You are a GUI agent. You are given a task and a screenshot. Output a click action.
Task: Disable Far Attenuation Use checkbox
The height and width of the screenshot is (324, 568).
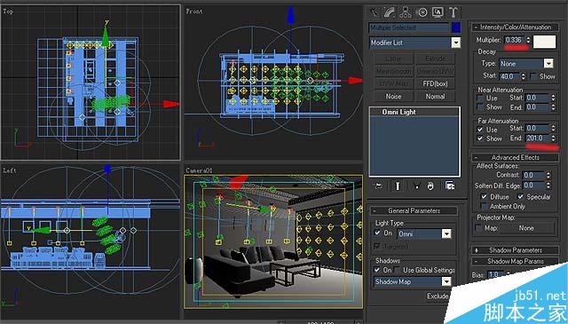[480, 130]
